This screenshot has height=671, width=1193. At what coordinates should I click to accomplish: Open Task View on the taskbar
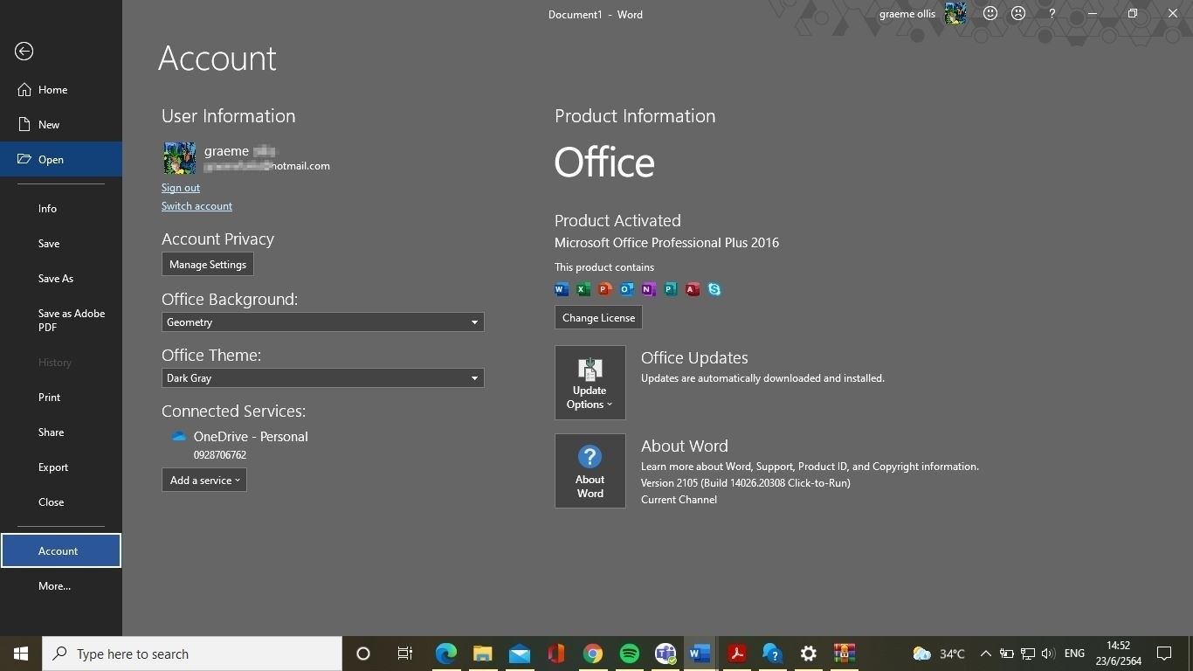(x=405, y=654)
